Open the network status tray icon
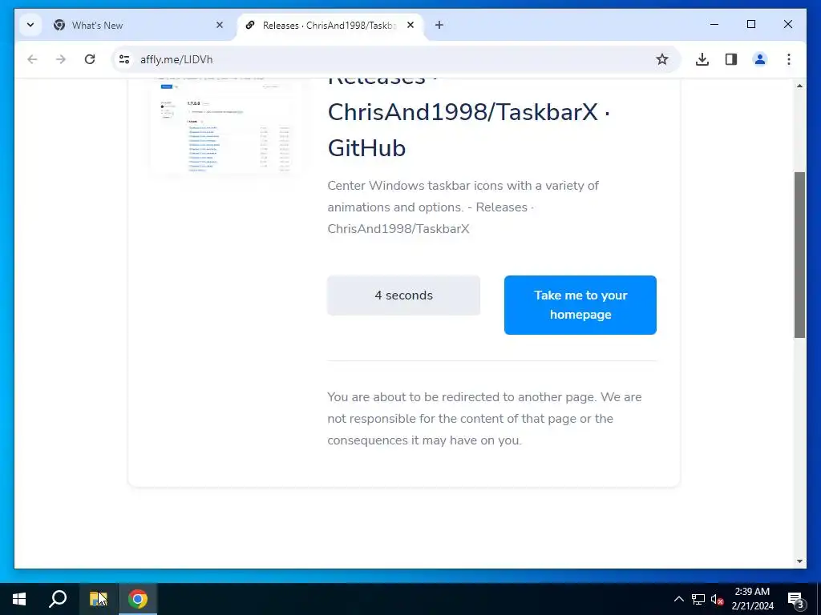 pyautogui.click(x=698, y=599)
